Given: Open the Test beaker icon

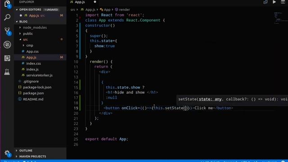Looking at the screenshot, I should 7,72.
